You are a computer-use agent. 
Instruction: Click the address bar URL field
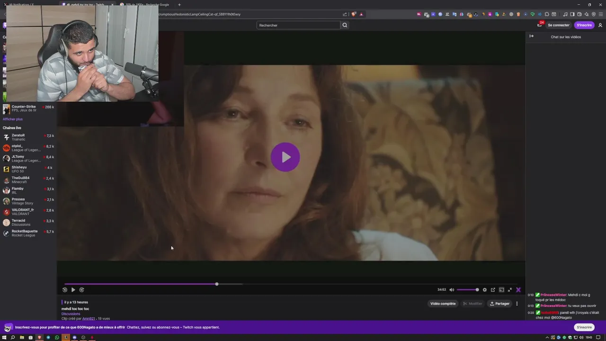point(249,14)
